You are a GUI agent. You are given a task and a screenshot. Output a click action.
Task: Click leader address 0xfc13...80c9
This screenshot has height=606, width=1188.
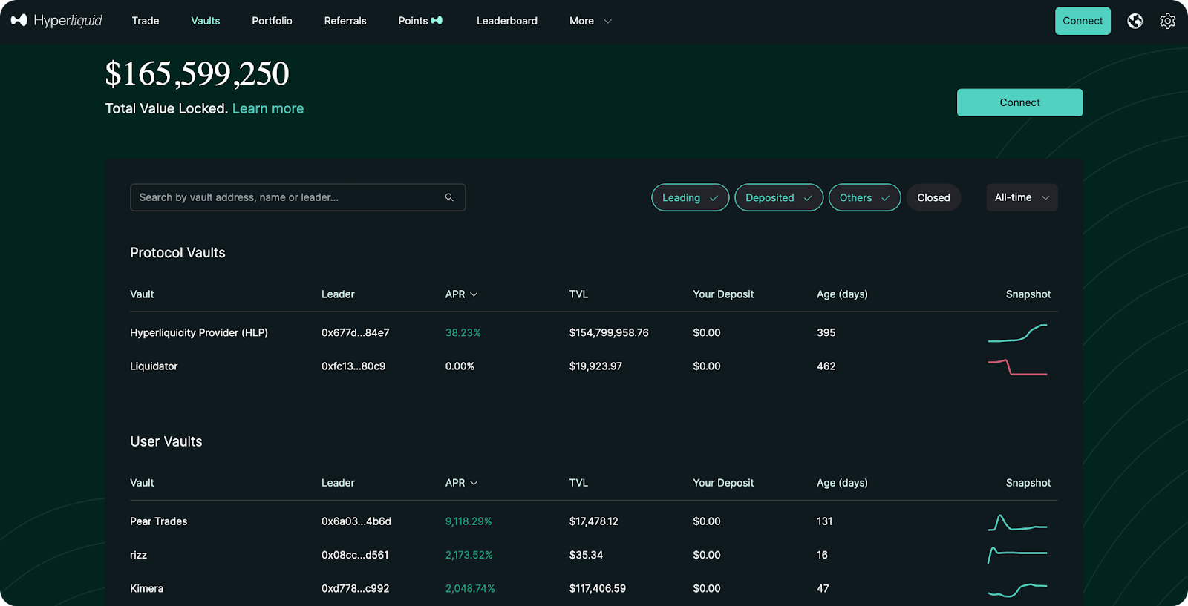(x=353, y=366)
